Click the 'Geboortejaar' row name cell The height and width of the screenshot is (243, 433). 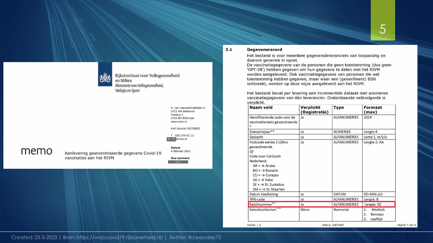[x=274, y=132]
